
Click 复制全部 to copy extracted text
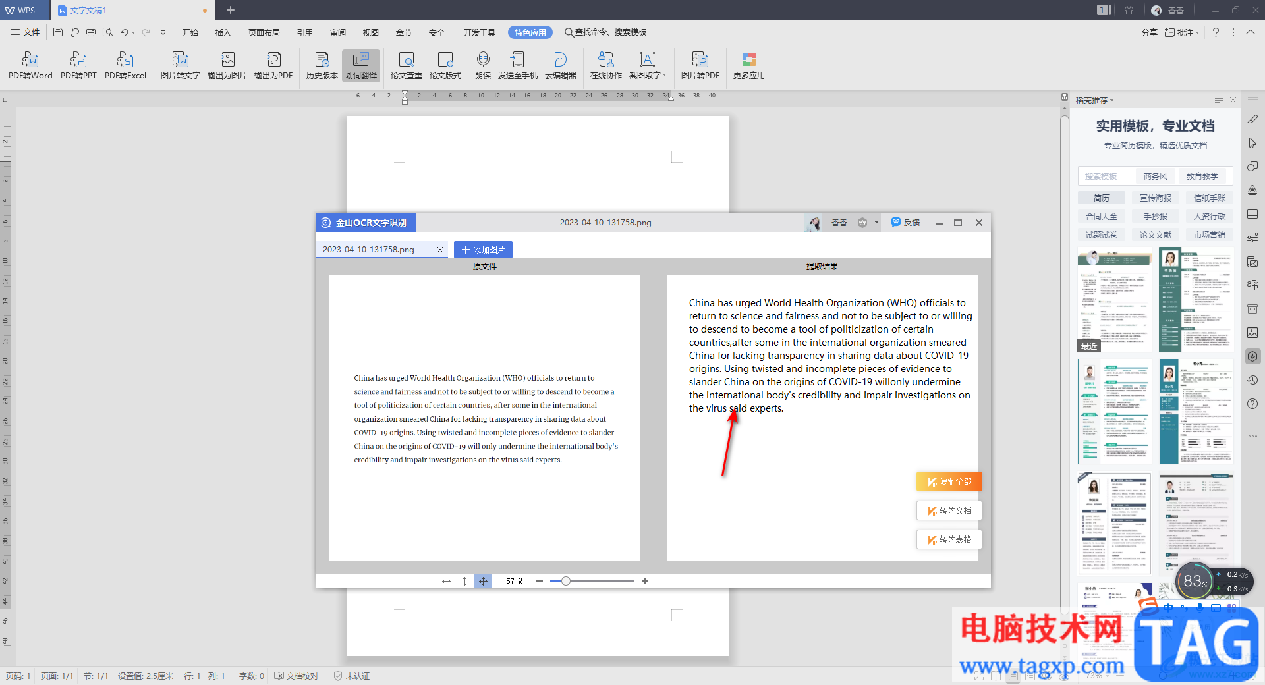coord(949,481)
